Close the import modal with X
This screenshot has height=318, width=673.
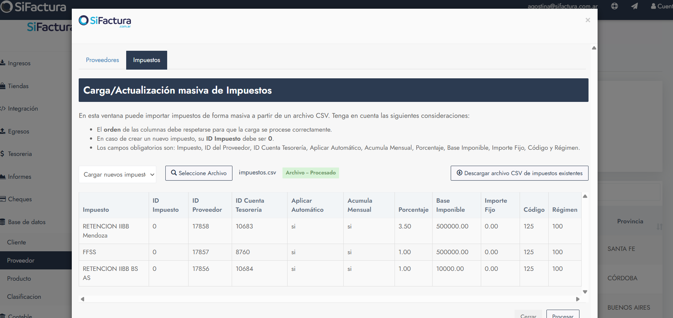pos(587,20)
